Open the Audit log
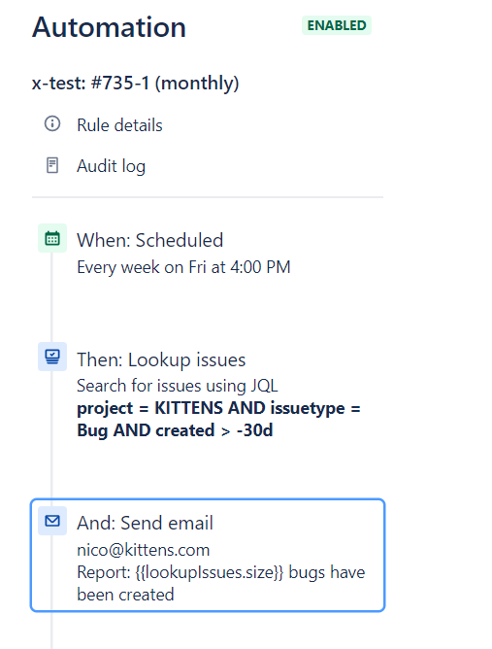Screen dimensions: 492x649 click(111, 166)
